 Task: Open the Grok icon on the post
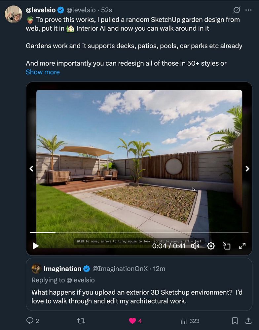237,10
